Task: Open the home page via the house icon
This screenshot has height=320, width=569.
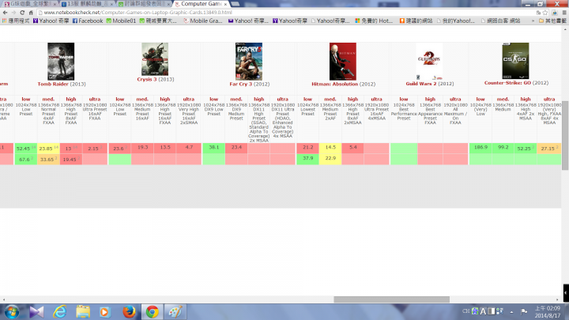Action: [x=31, y=13]
